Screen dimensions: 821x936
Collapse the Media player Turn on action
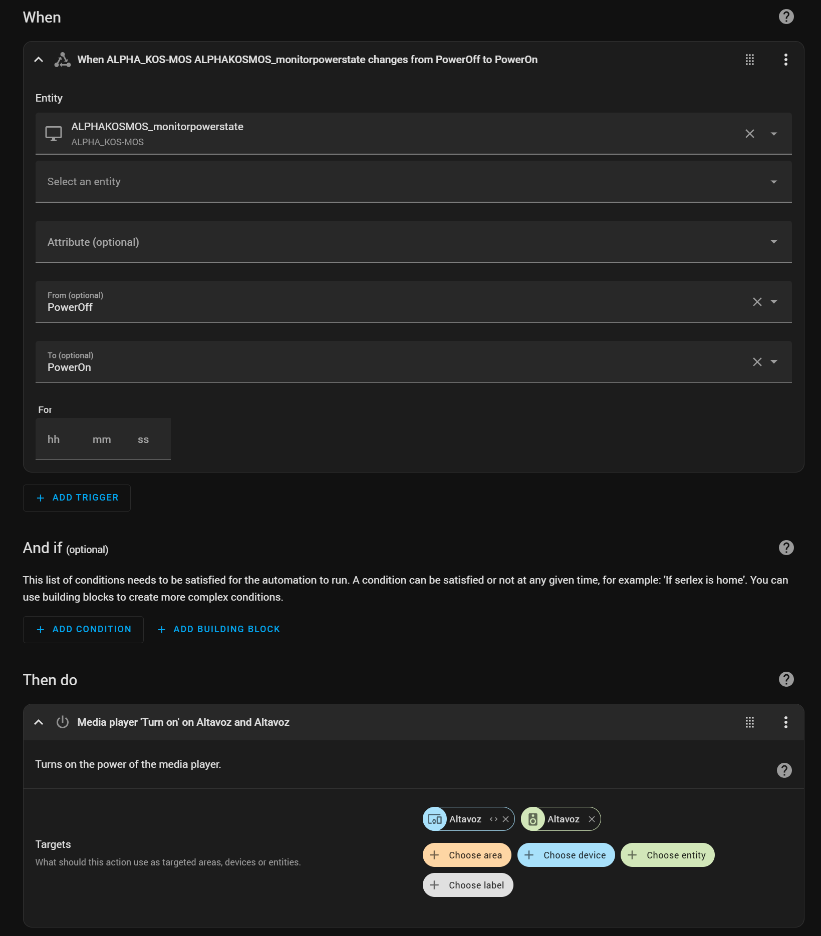(39, 722)
